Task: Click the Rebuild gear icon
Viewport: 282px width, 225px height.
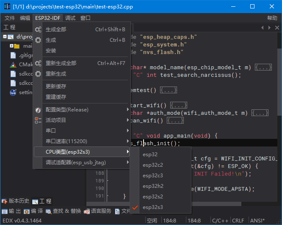Action: 38,74
